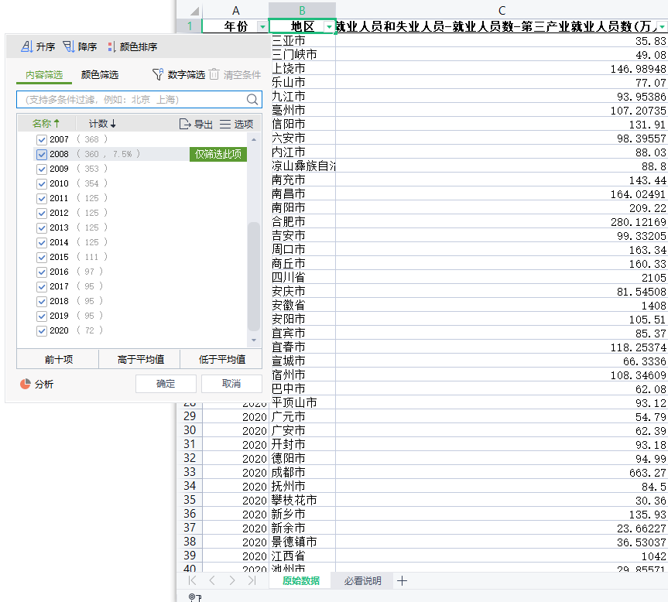Uncheck the 2011 checkbox
Screen dimensions: 668x602
point(41,198)
